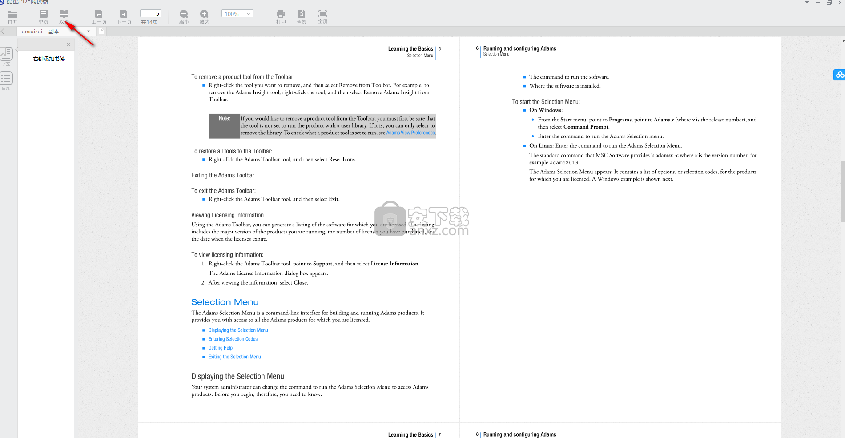This screenshot has width=845, height=438.
Task: Open the find tool (查找)
Action: [x=302, y=17]
